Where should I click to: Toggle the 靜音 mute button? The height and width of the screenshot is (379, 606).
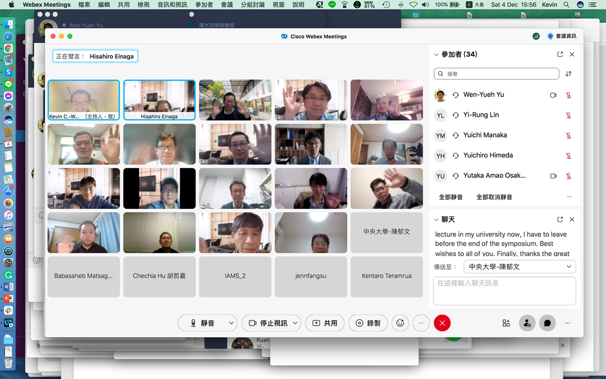click(x=202, y=323)
